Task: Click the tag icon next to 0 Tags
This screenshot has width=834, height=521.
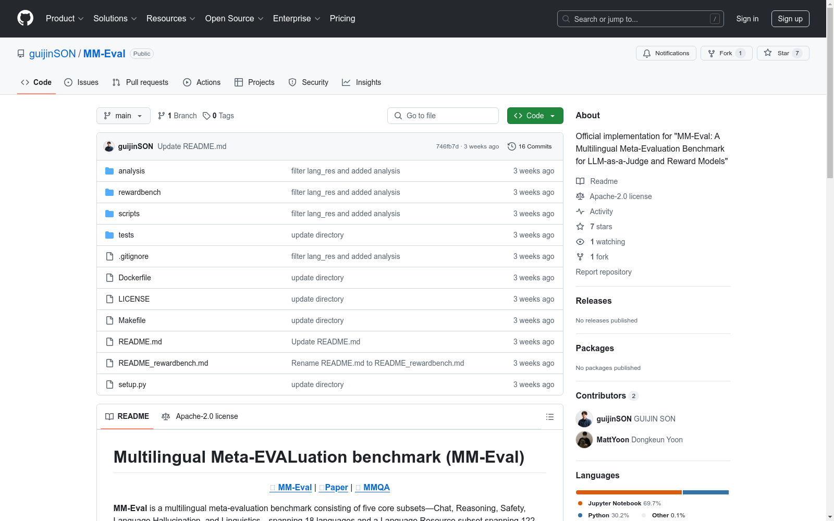Action: 206,116
